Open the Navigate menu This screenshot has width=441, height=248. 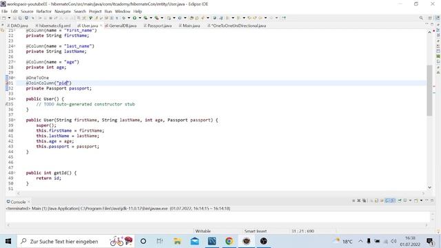pyautogui.click(x=63, y=11)
